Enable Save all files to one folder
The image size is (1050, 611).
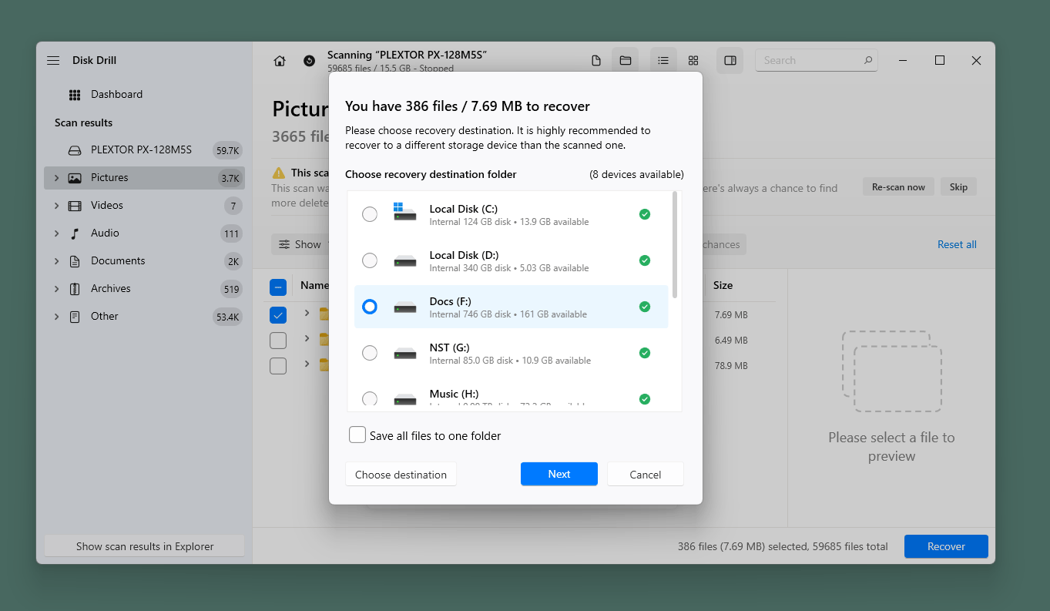coord(357,435)
